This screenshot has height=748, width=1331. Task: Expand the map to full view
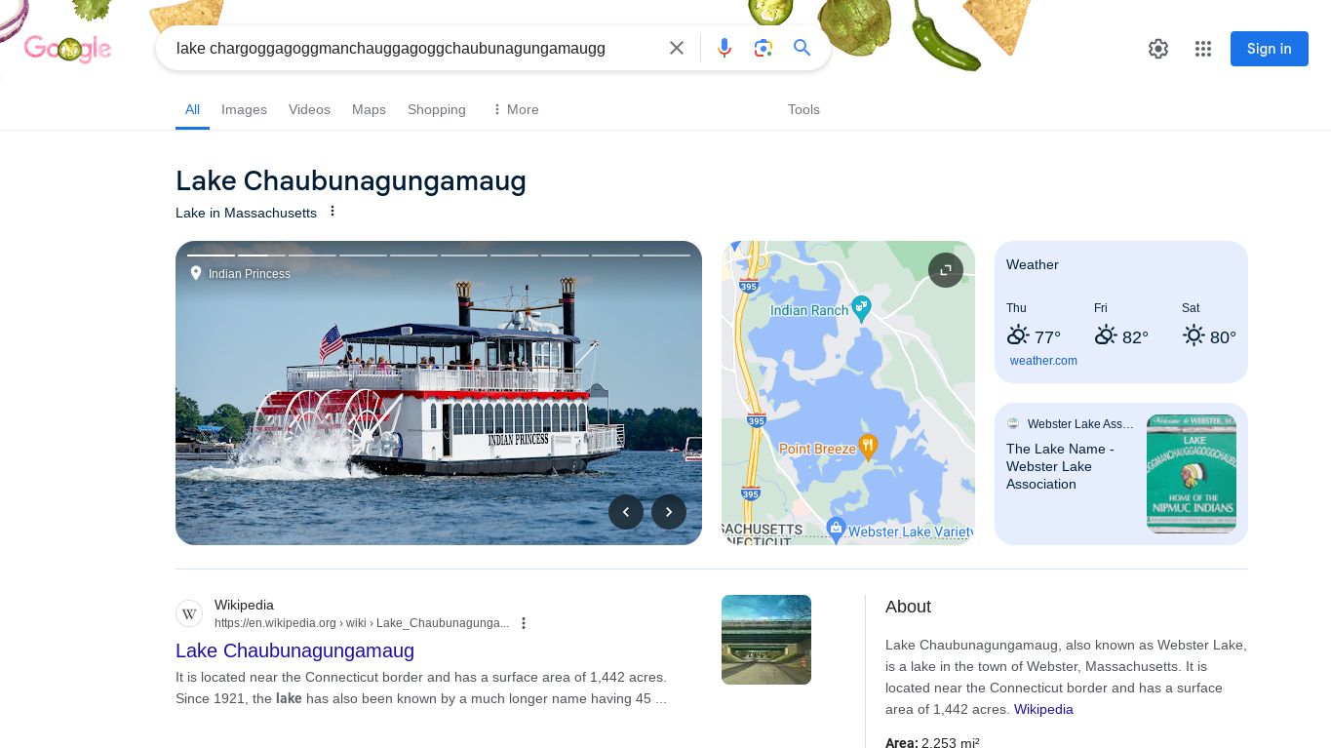click(946, 270)
